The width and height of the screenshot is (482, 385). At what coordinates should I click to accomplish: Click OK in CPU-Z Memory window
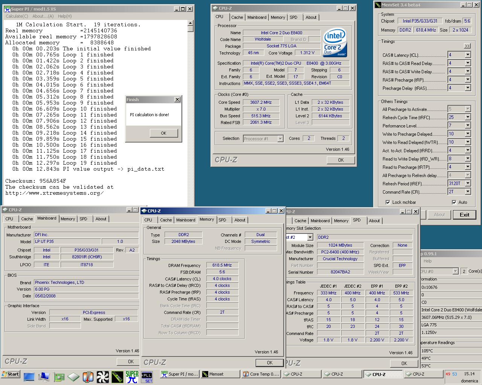tap(270, 363)
